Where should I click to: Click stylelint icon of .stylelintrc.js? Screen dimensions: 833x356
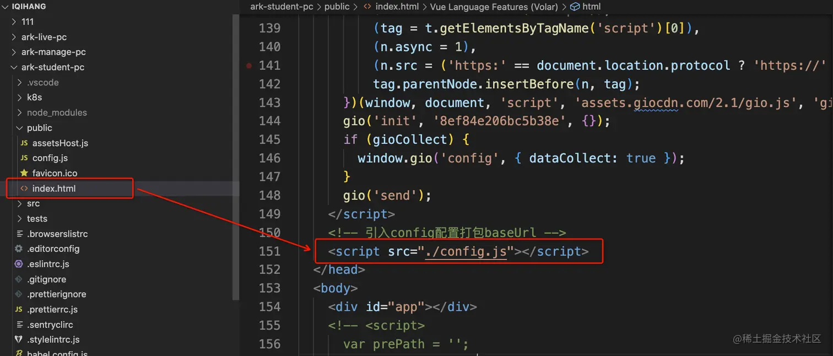point(19,339)
